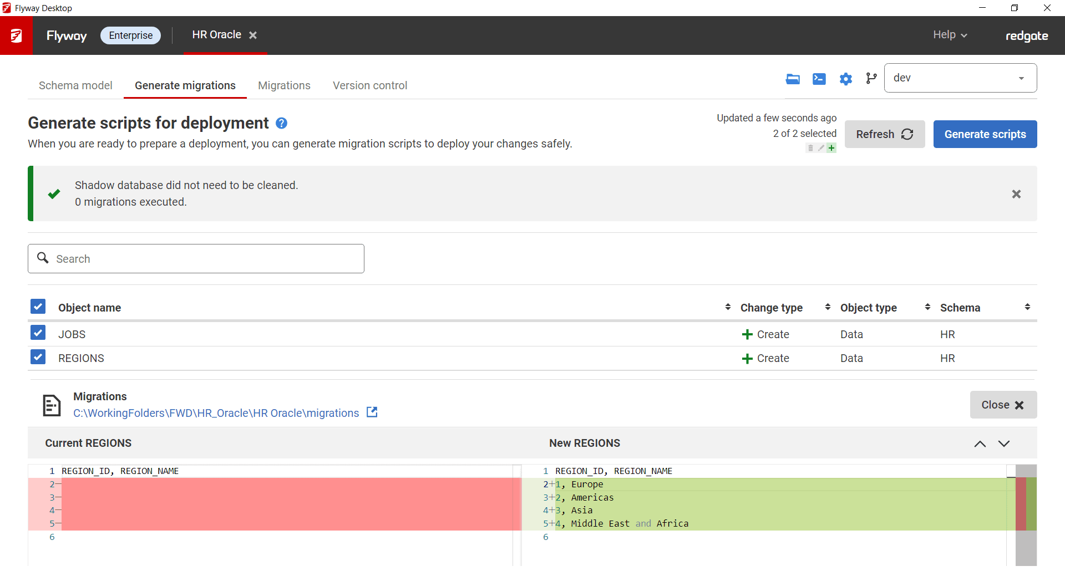Open the Version control tab

(x=370, y=85)
